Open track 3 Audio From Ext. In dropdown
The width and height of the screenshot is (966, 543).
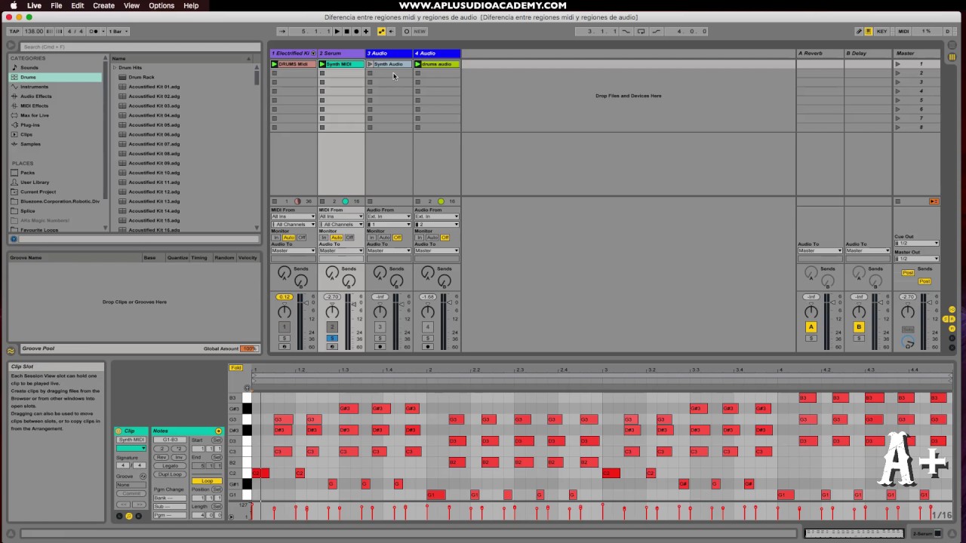click(x=389, y=216)
